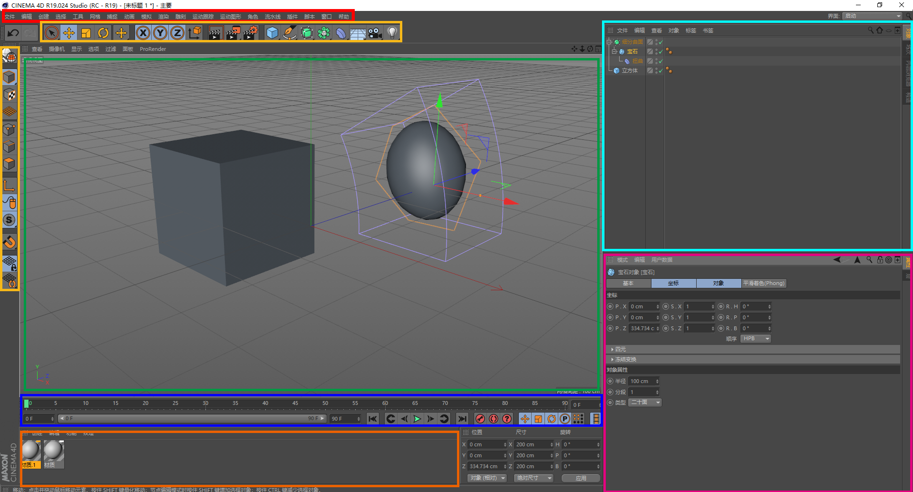Switch to the 平滑着色(Phong) tab
Viewport: 913px width, 492px height.
[x=764, y=283]
